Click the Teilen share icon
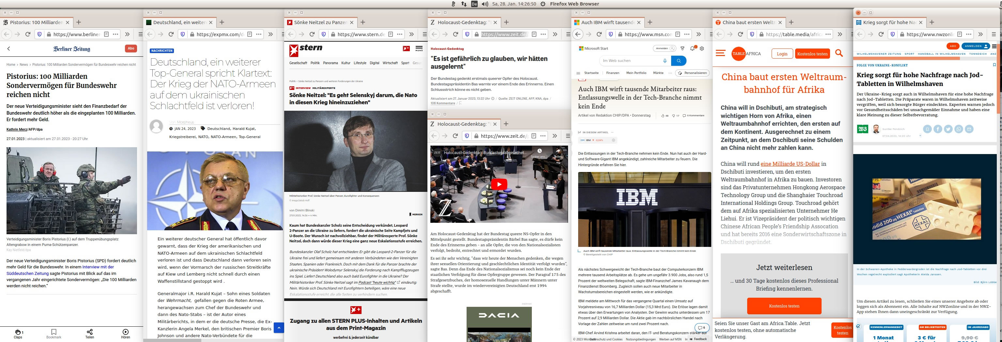This screenshot has height=342, width=1002. (x=90, y=332)
